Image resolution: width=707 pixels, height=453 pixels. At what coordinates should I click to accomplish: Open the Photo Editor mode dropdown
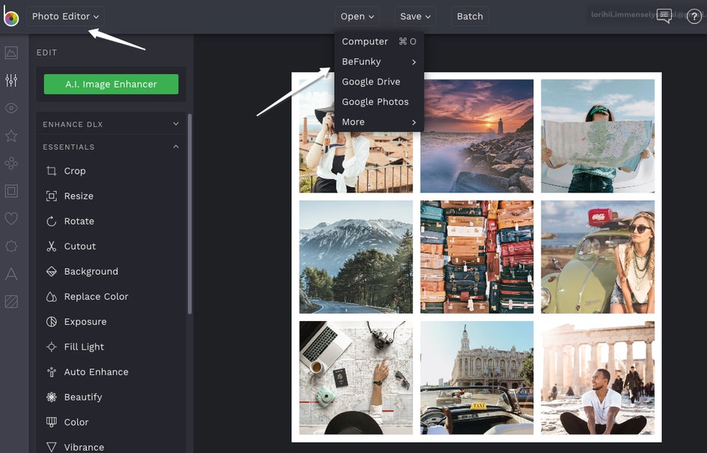[65, 16]
